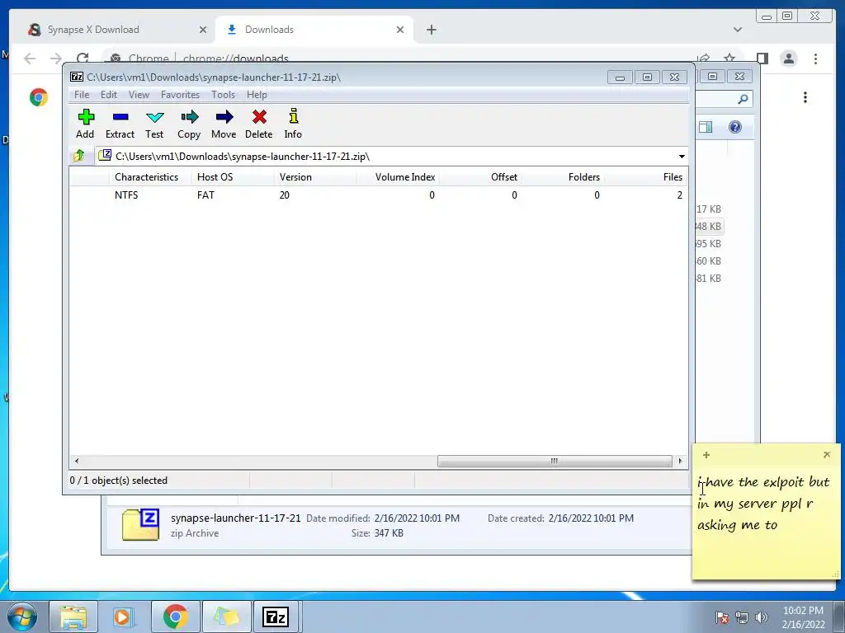The width and height of the screenshot is (845, 633).
Task: Open a new Chrome tab
Action: tap(431, 30)
